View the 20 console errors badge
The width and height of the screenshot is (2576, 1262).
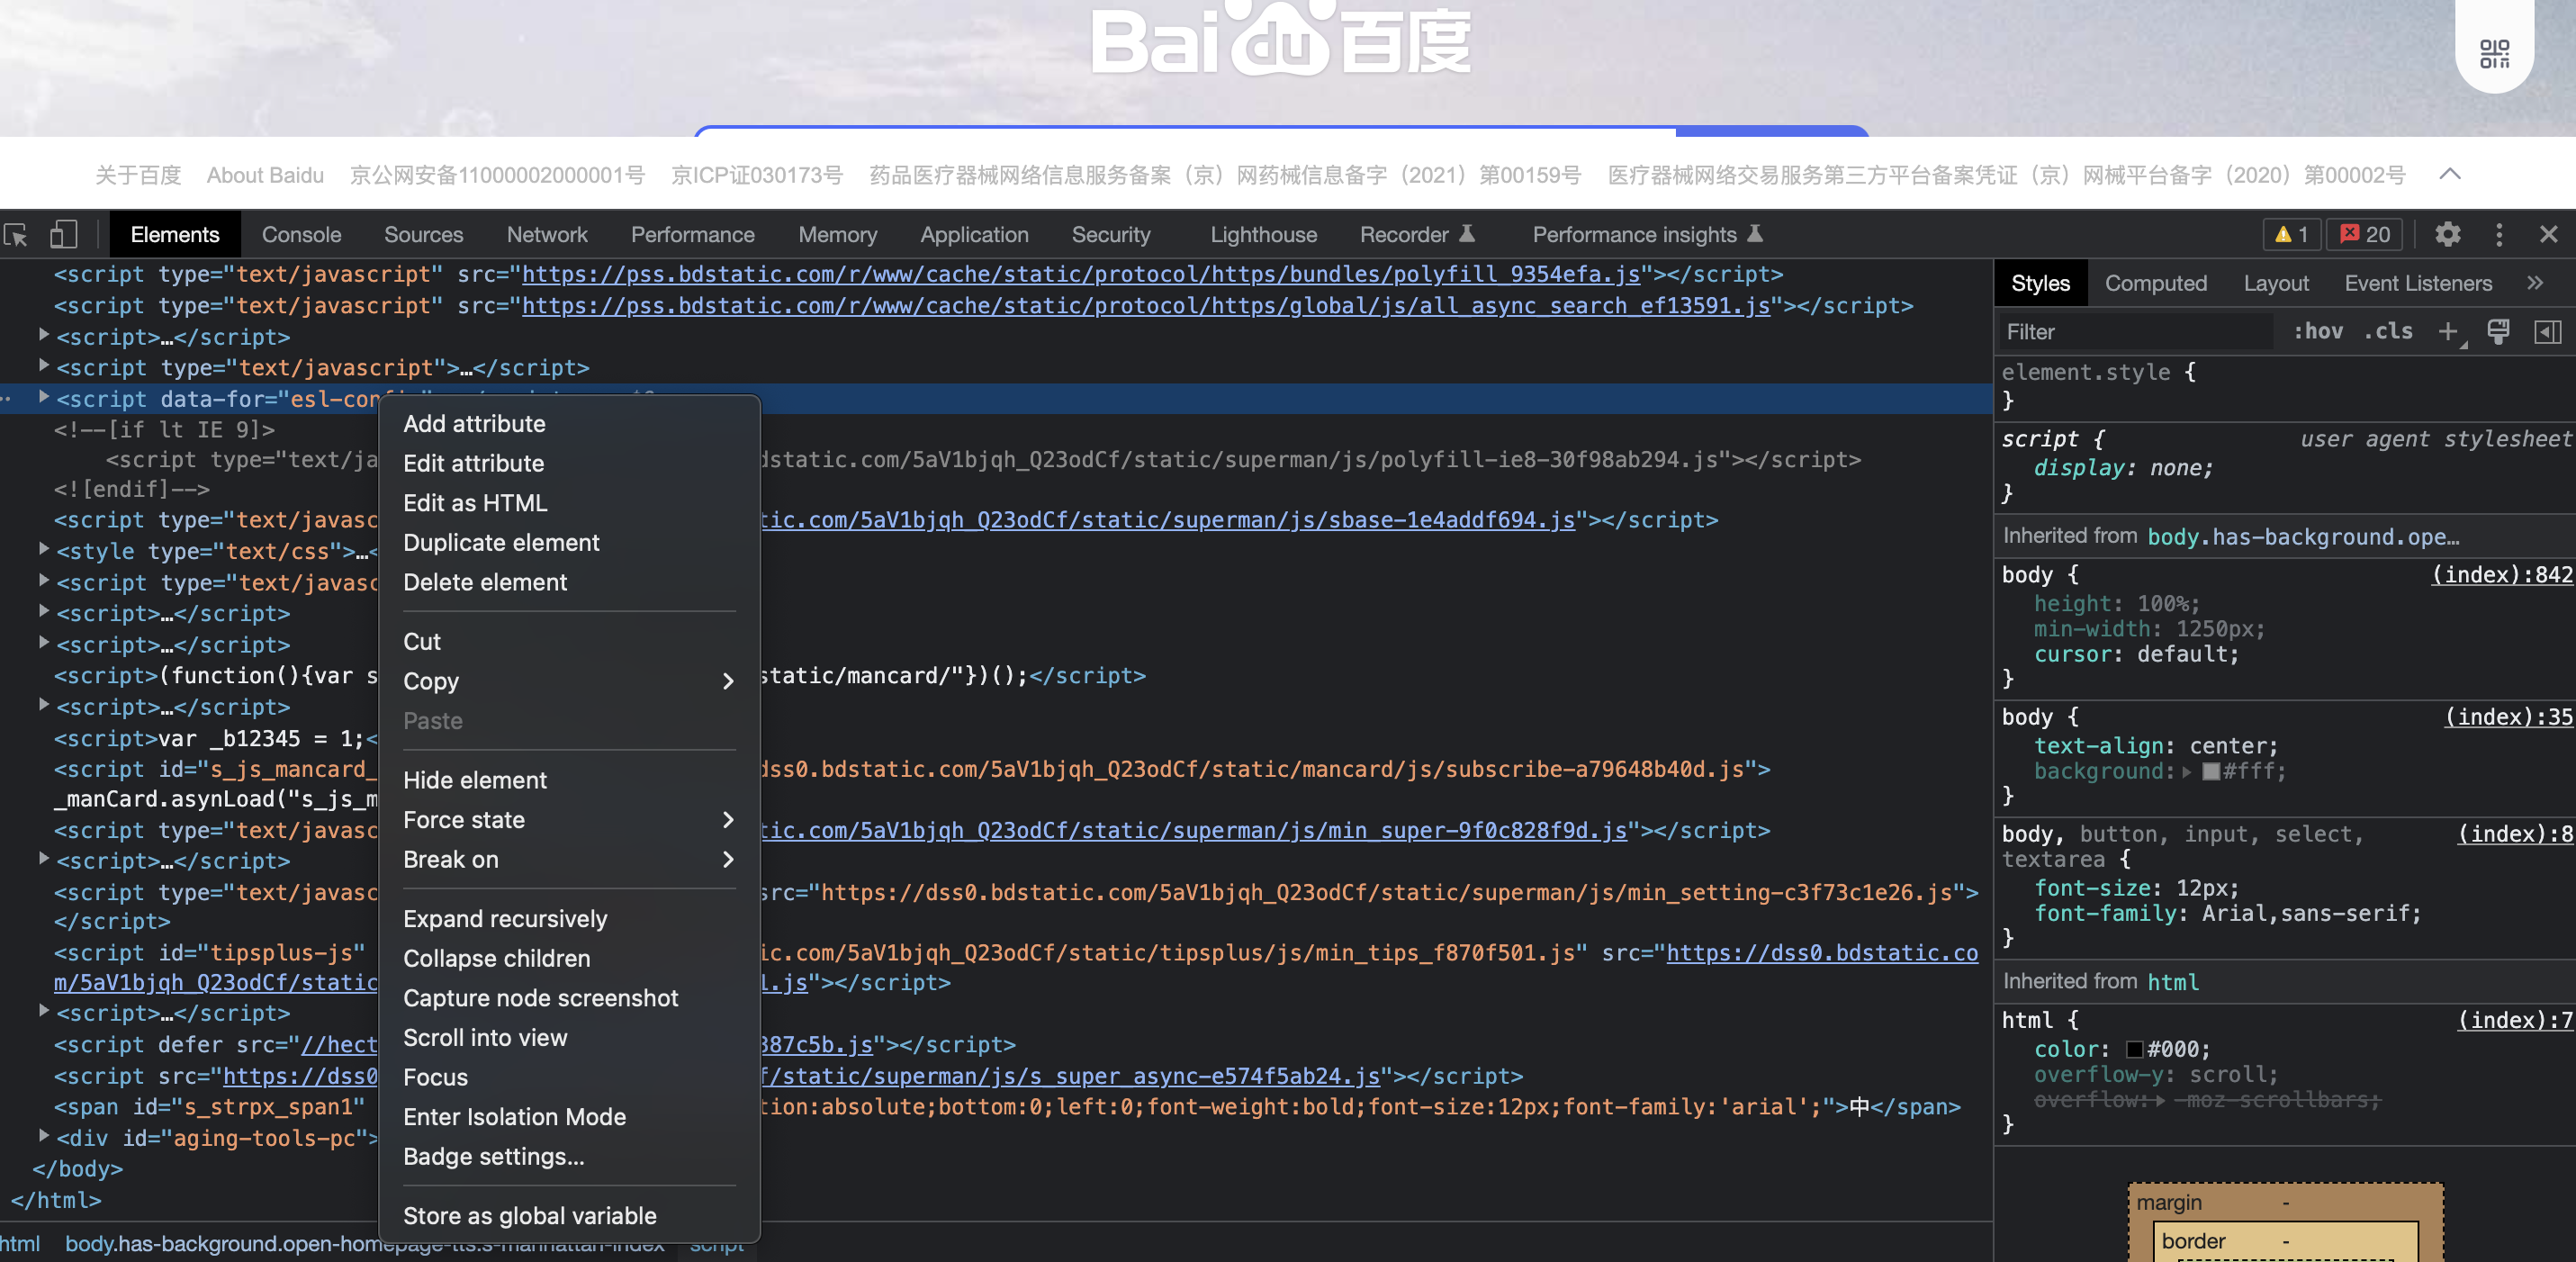point(2364,234)
